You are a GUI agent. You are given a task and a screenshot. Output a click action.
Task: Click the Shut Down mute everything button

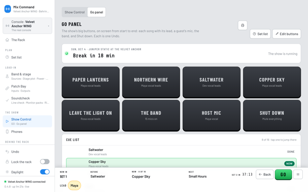point(272,116)
